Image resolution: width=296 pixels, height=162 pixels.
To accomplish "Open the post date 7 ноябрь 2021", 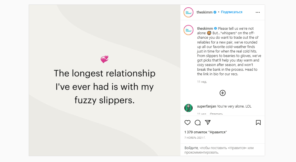I will pyautogui.click(x=195, y=138).
